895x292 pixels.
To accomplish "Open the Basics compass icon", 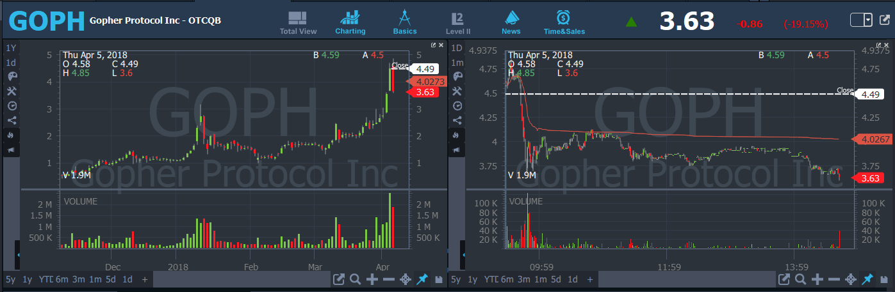I will coord(404,22).
